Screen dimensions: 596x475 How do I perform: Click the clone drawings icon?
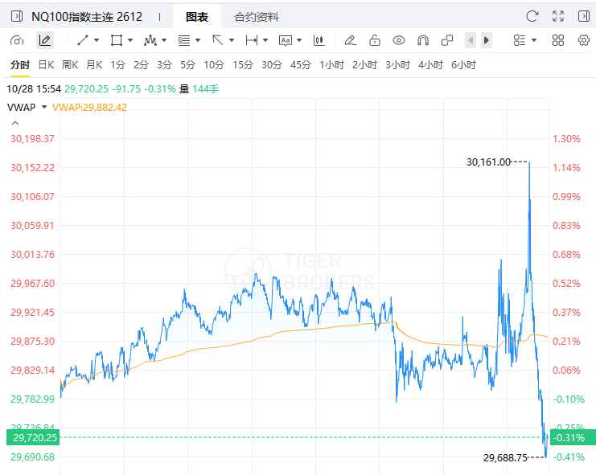tap(447, 40)
